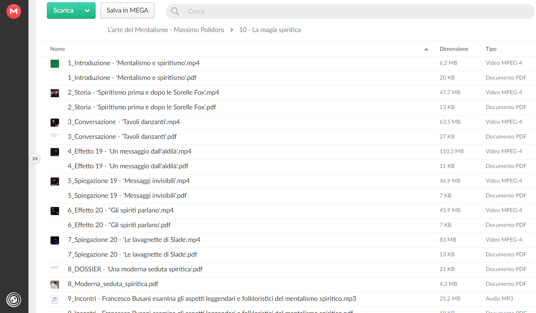Screen dimensions: 536x313
Task: Select 3_Conversazione 'Tavoli danzanti'.pdf file
Action: point(292,137)
